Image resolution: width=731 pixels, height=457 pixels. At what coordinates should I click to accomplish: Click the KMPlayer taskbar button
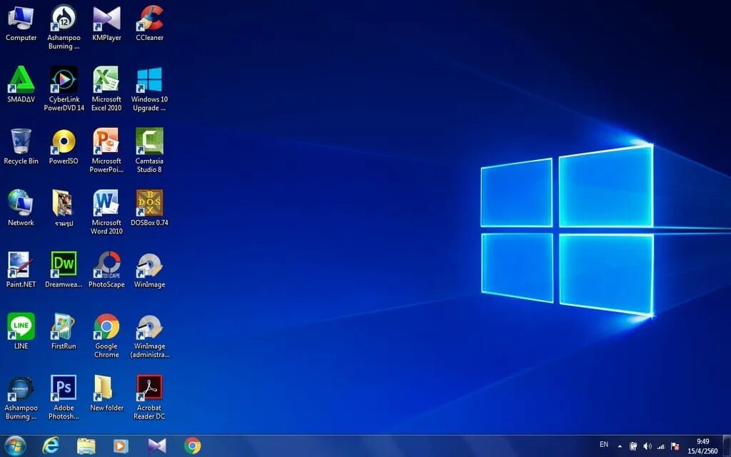(x=156, y=446)
